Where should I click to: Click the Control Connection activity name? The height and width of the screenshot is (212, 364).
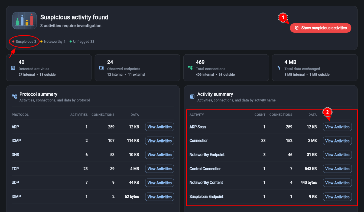click(205, 169)
